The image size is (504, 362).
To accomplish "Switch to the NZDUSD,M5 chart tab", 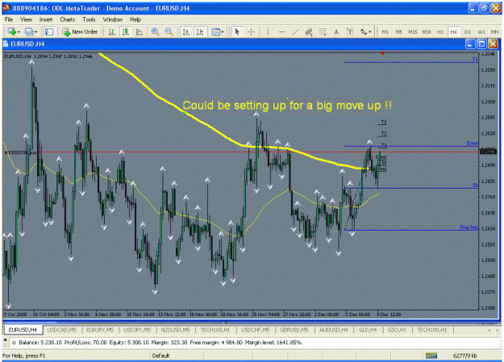I will (175, 330).
